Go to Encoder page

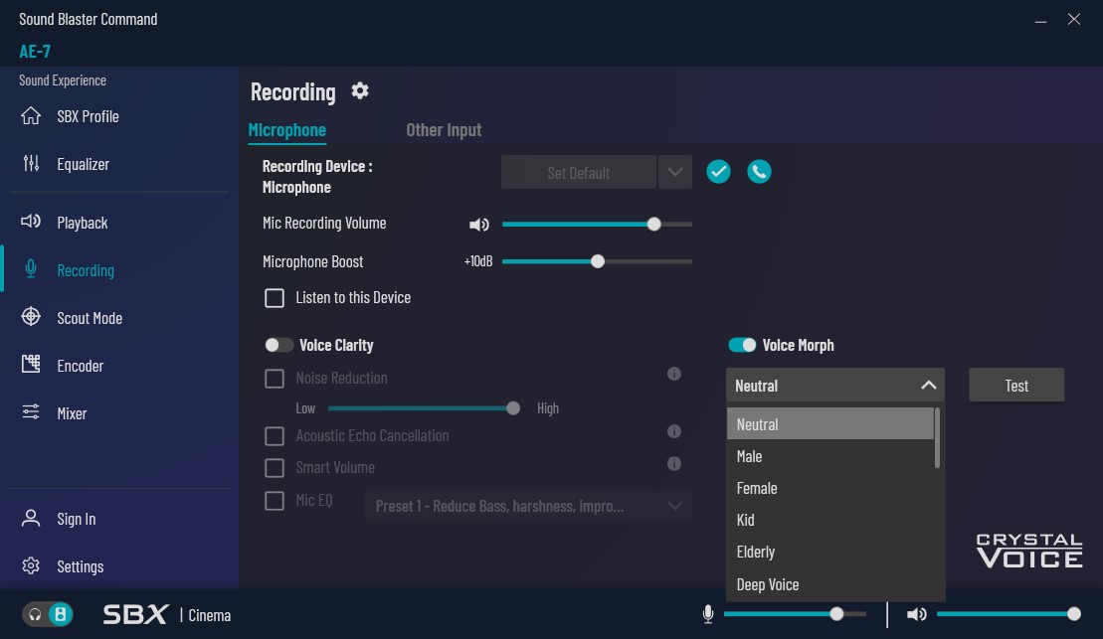point(81,366)
